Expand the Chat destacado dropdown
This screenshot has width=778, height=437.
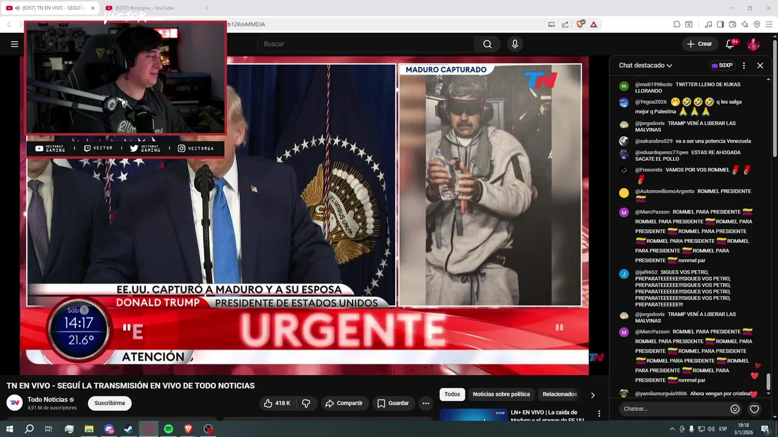click(x=645, y=66)
